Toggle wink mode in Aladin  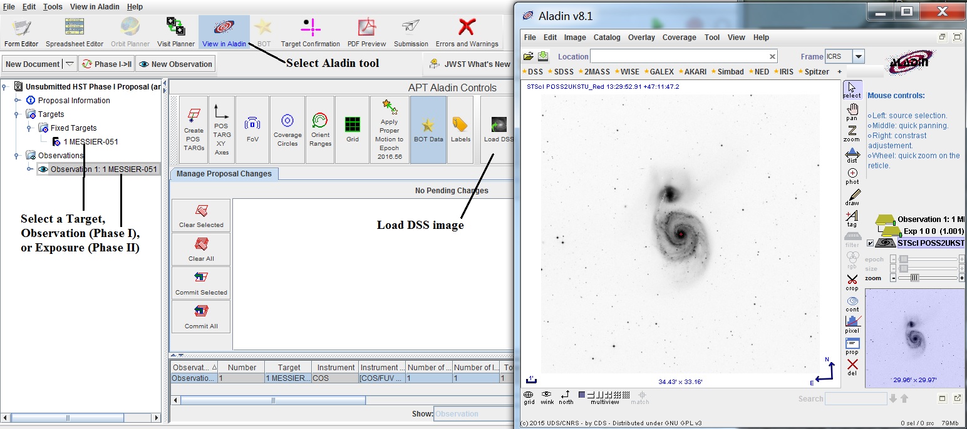point(547,398)
